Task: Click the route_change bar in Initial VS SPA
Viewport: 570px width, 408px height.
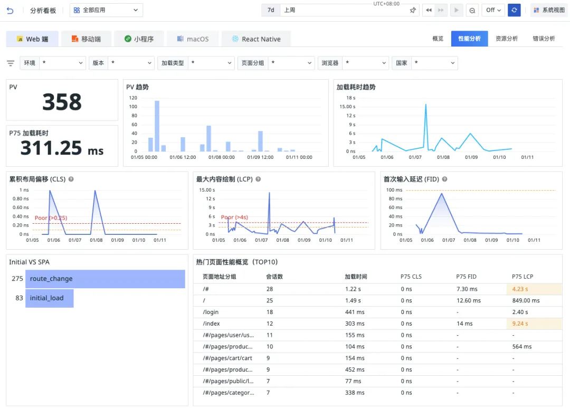Action: pos(106,279)
